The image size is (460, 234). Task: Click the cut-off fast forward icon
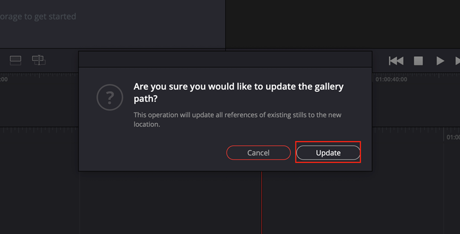[458, 61]
